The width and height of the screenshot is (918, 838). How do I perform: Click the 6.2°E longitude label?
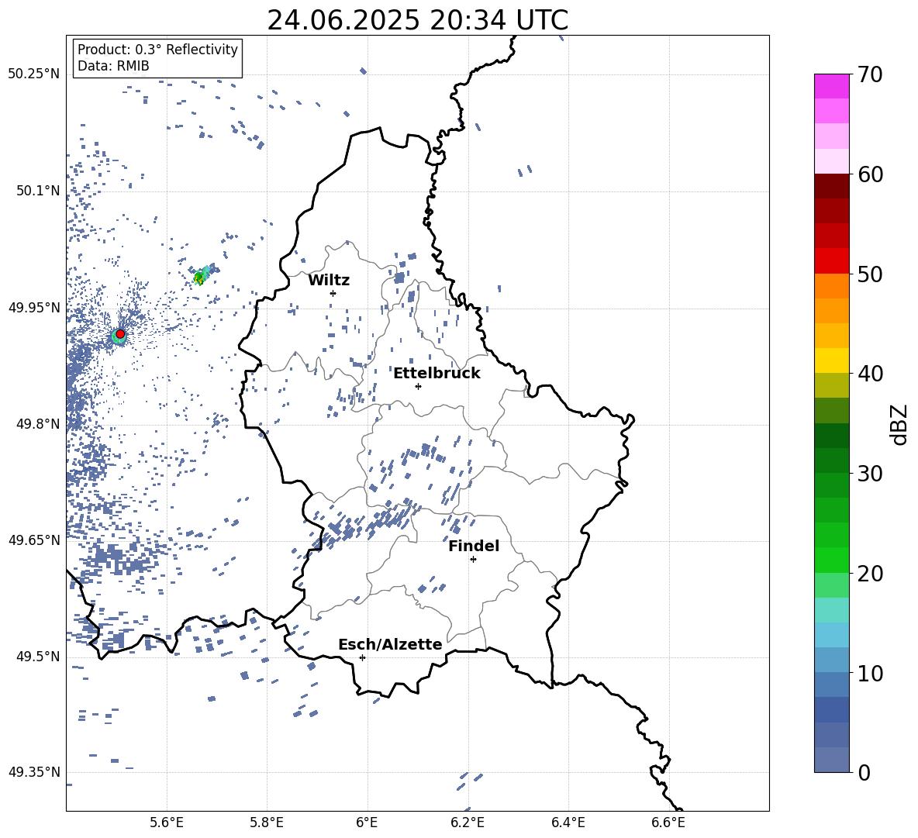pos(468,822)
